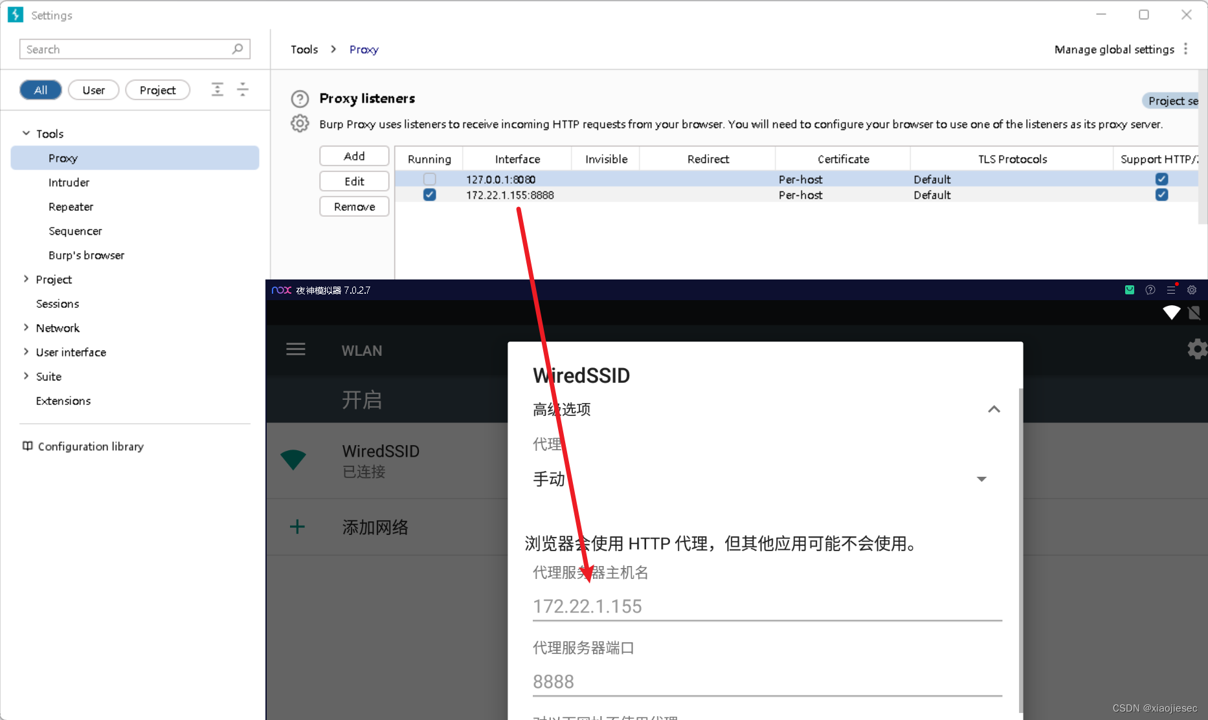Screen dimensions: 1208x720
Task: Expand the Network tree node
Action: coord(27,327)
